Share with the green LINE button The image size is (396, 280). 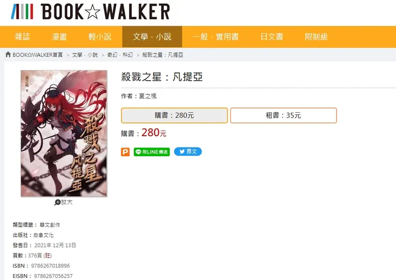tap(151, 152)
